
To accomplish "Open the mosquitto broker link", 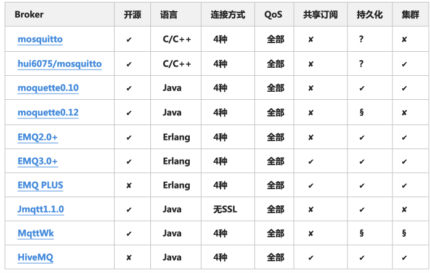I will [x=40, y=39].
